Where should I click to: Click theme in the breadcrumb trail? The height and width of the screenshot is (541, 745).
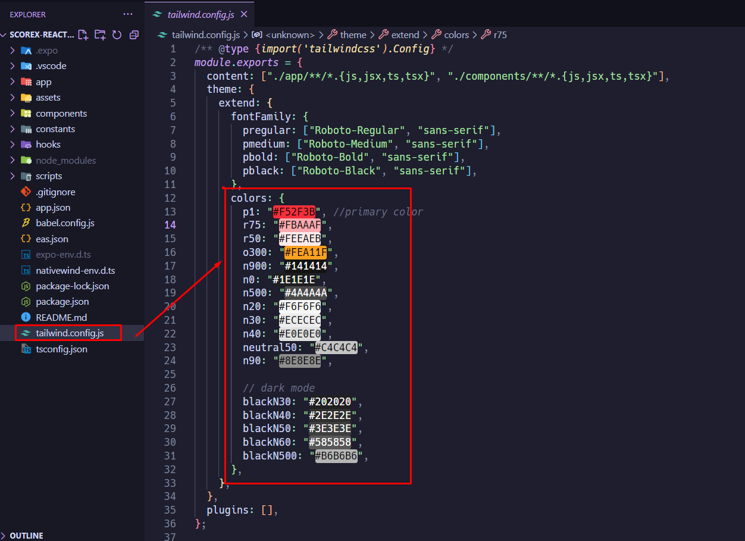pos(353,35)
